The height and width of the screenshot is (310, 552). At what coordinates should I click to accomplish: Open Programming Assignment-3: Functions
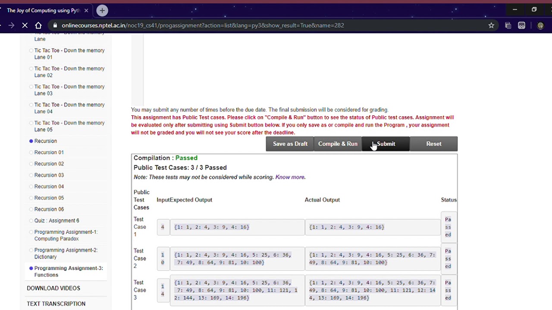[69, 272]
